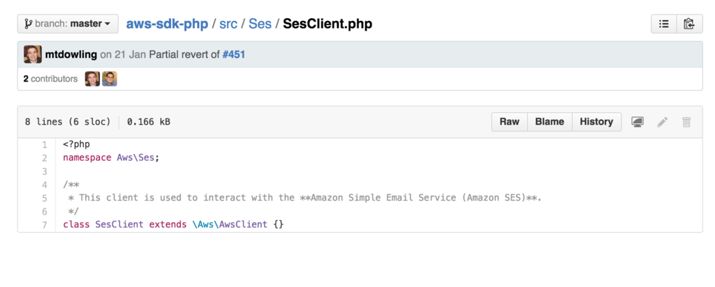Screen dimensions: 715x287
Task: Show the file list icon button
Action: [x=663, y=24]
